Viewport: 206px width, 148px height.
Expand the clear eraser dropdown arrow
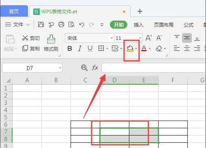click(165, 48)
